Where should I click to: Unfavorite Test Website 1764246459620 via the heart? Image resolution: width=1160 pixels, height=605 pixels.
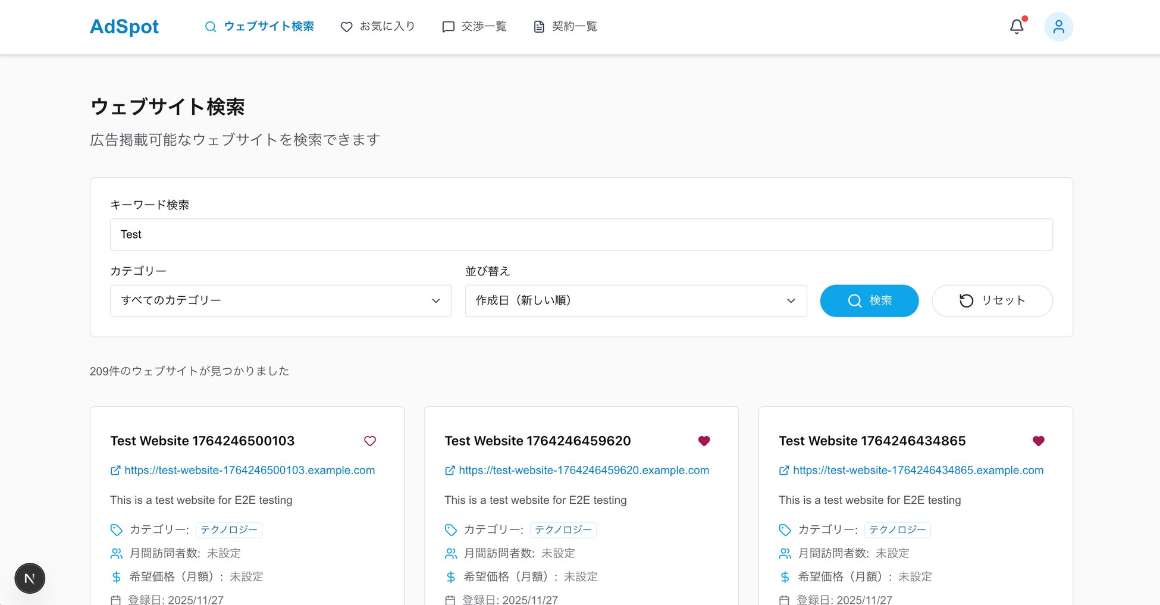coord(704,441)
